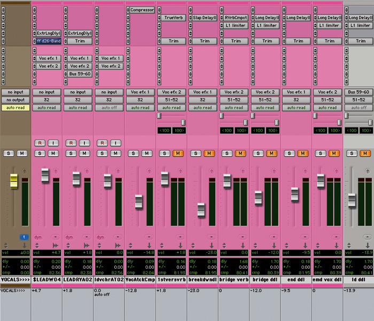Unmute the 1stversvrb track
This screenshot has height=321, width=374.
click(x=178, y=154)
